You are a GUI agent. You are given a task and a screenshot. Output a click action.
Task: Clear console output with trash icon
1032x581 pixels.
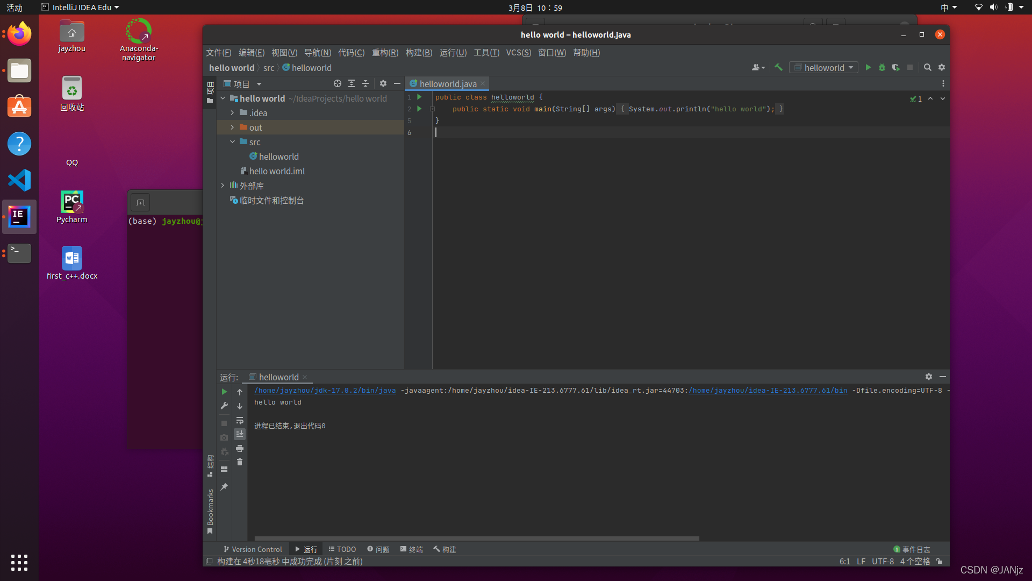240,462
